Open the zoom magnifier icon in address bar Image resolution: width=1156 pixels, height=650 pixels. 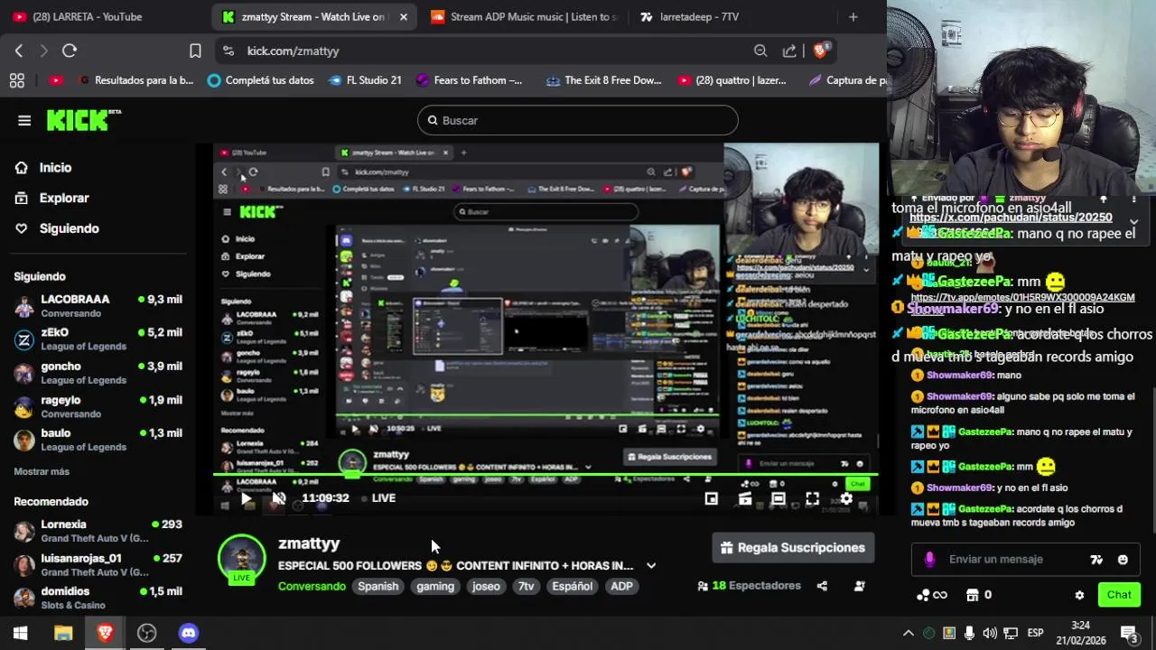click(x=760, y=51)
